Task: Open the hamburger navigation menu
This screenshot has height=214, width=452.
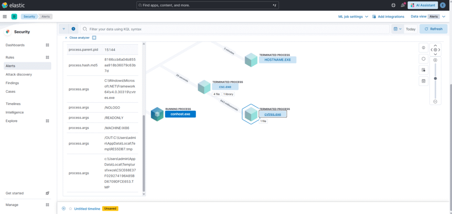Action: pyautogui.click(x=5, y=16)
